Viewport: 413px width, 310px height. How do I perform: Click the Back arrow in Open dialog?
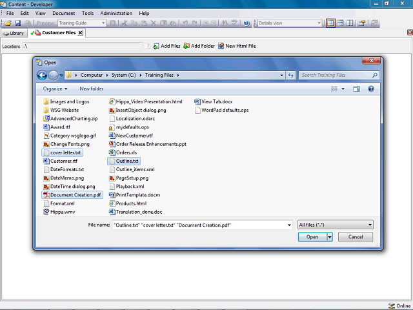42,75
